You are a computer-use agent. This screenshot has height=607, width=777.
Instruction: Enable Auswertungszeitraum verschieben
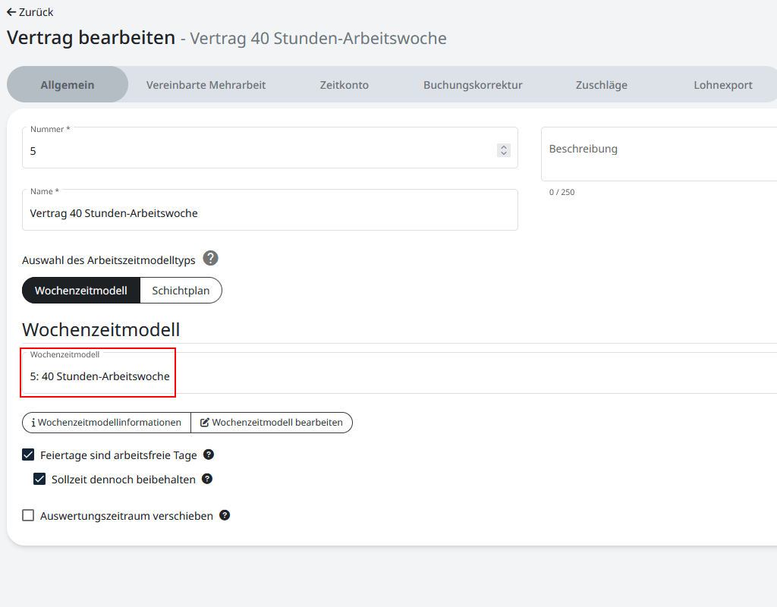coord(28,515)
